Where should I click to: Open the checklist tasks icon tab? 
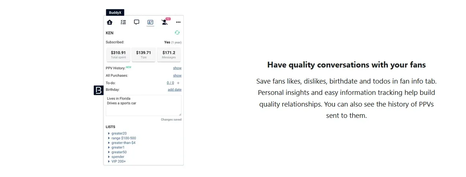(123, 22)
